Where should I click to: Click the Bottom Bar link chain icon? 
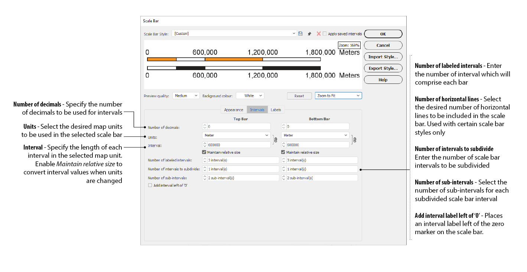355,140
